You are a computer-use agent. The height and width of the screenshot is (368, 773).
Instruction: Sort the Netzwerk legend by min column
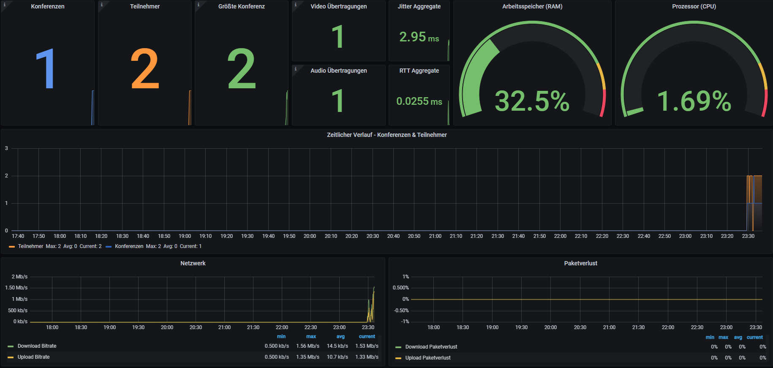click(281, 337)
